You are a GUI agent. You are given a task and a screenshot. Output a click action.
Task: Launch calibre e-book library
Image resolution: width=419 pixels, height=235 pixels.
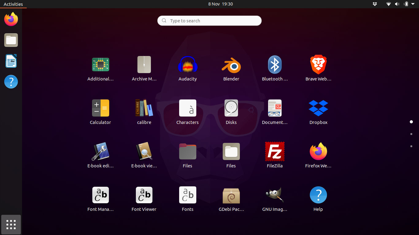coord(144,112)
